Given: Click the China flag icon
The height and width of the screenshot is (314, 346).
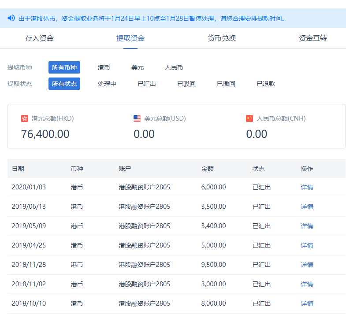Looking at the screenshot, I should (249, 118).
